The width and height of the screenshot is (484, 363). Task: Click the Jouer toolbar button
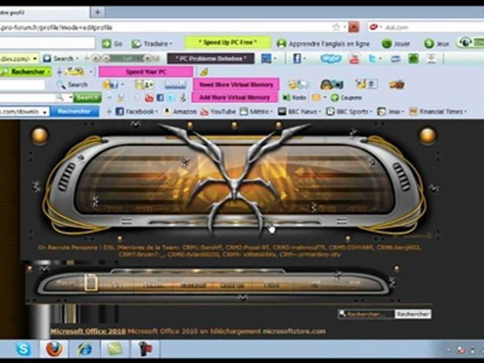tap(396, 44)
